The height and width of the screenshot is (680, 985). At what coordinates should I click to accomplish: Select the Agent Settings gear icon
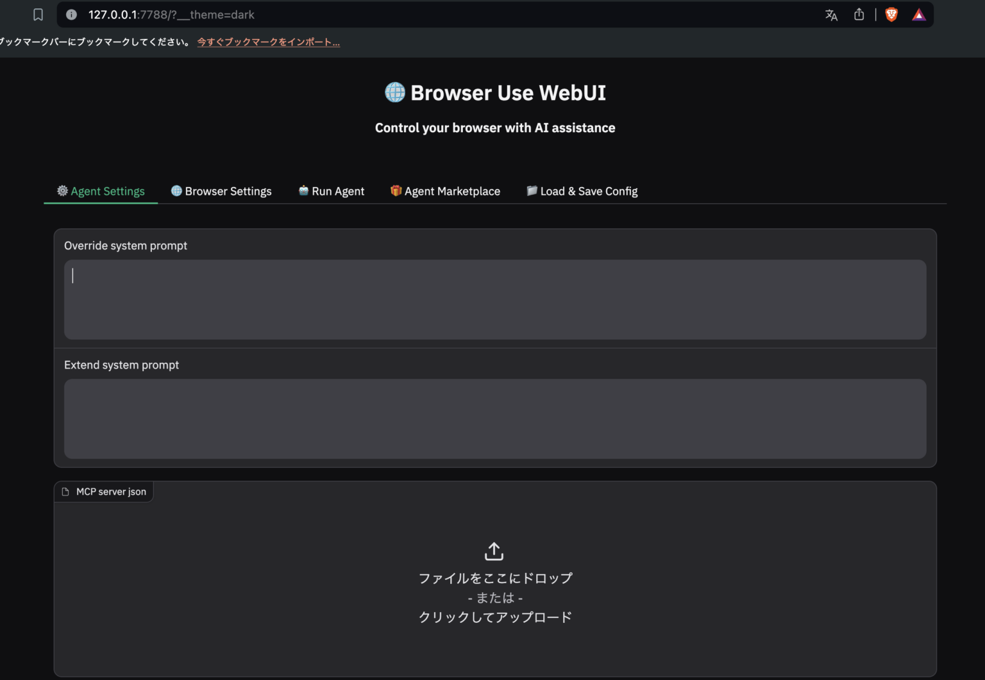click(x=62, y=190)
